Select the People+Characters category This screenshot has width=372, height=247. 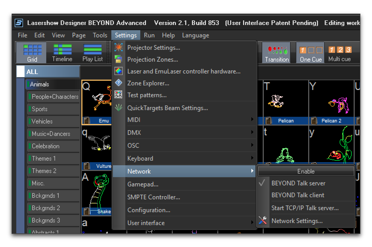point(53,97)
